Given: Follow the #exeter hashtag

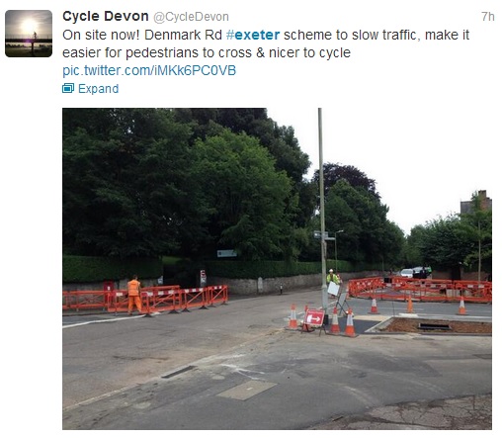Looking at the screenshot, I should (253, 35).
